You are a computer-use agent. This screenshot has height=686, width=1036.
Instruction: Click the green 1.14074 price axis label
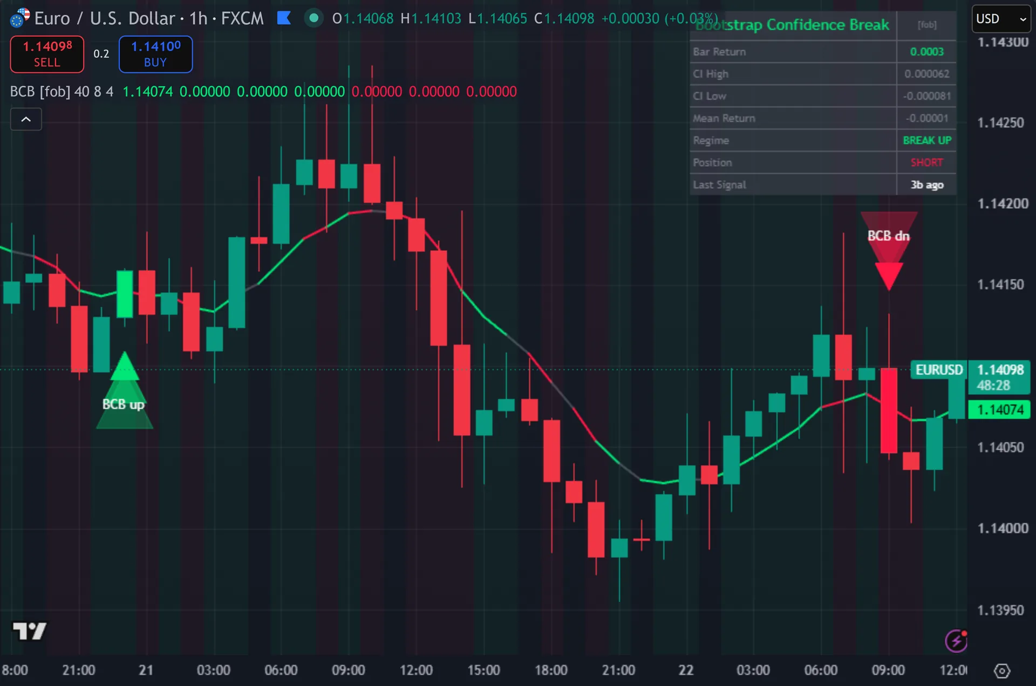tap(1000, 410)
